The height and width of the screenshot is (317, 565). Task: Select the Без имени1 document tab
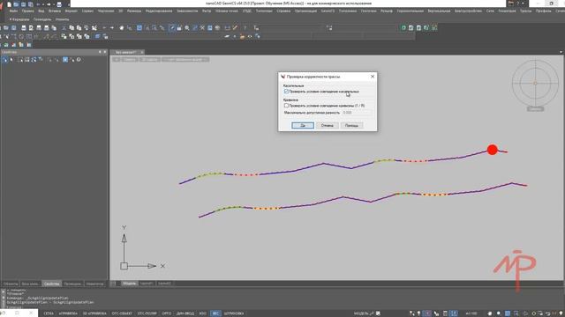point(126,52)
